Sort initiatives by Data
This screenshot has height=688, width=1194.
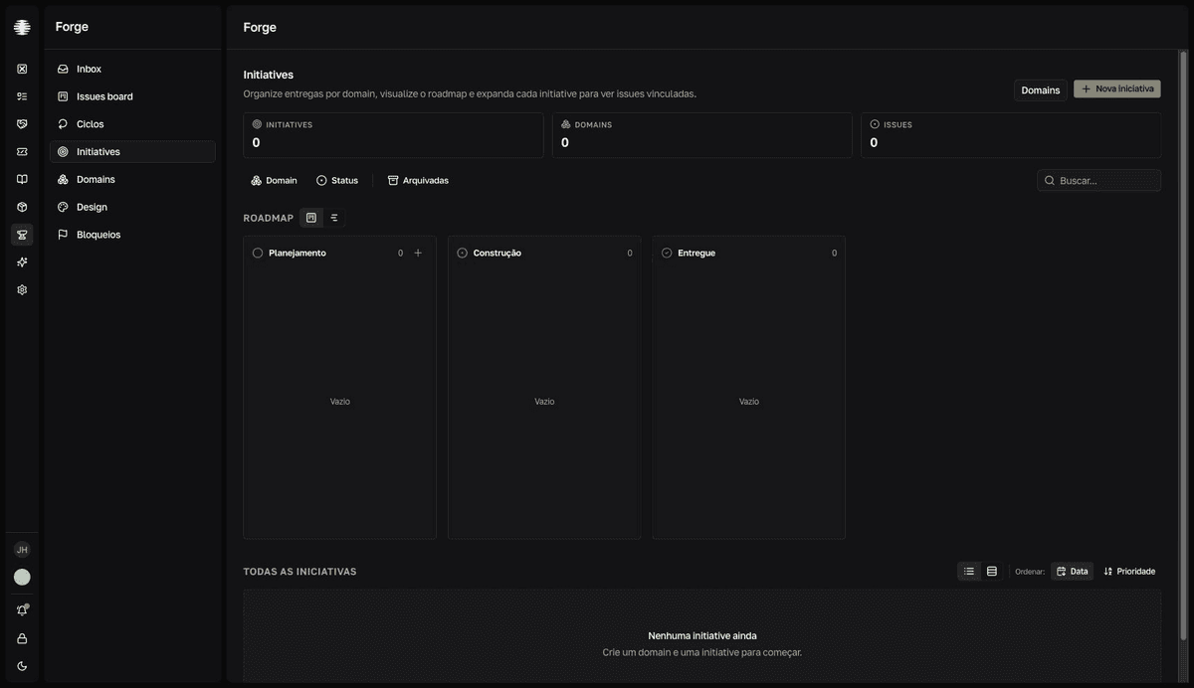[1072, 572]
